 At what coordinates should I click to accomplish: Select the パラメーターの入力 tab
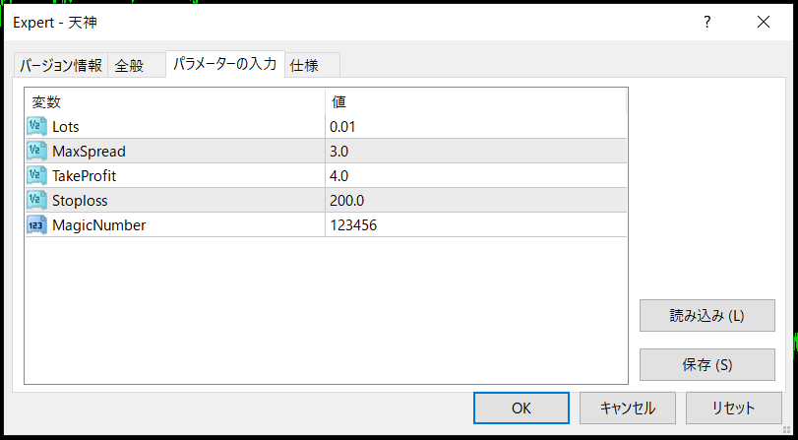224,64
